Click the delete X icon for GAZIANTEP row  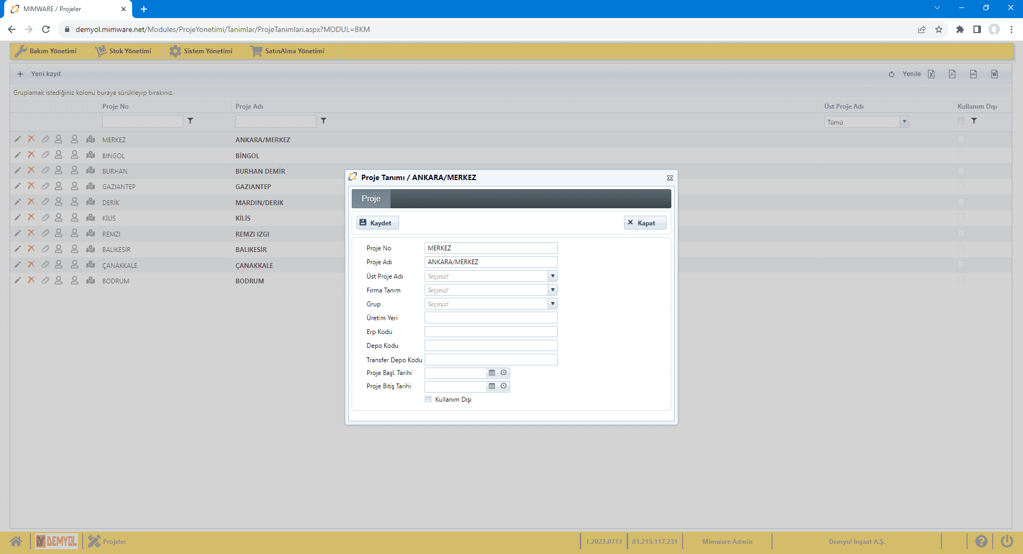(31, 186)
